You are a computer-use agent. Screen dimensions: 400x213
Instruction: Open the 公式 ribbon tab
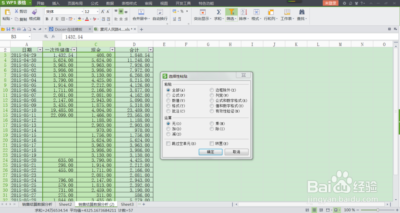[x=94, y=3]
